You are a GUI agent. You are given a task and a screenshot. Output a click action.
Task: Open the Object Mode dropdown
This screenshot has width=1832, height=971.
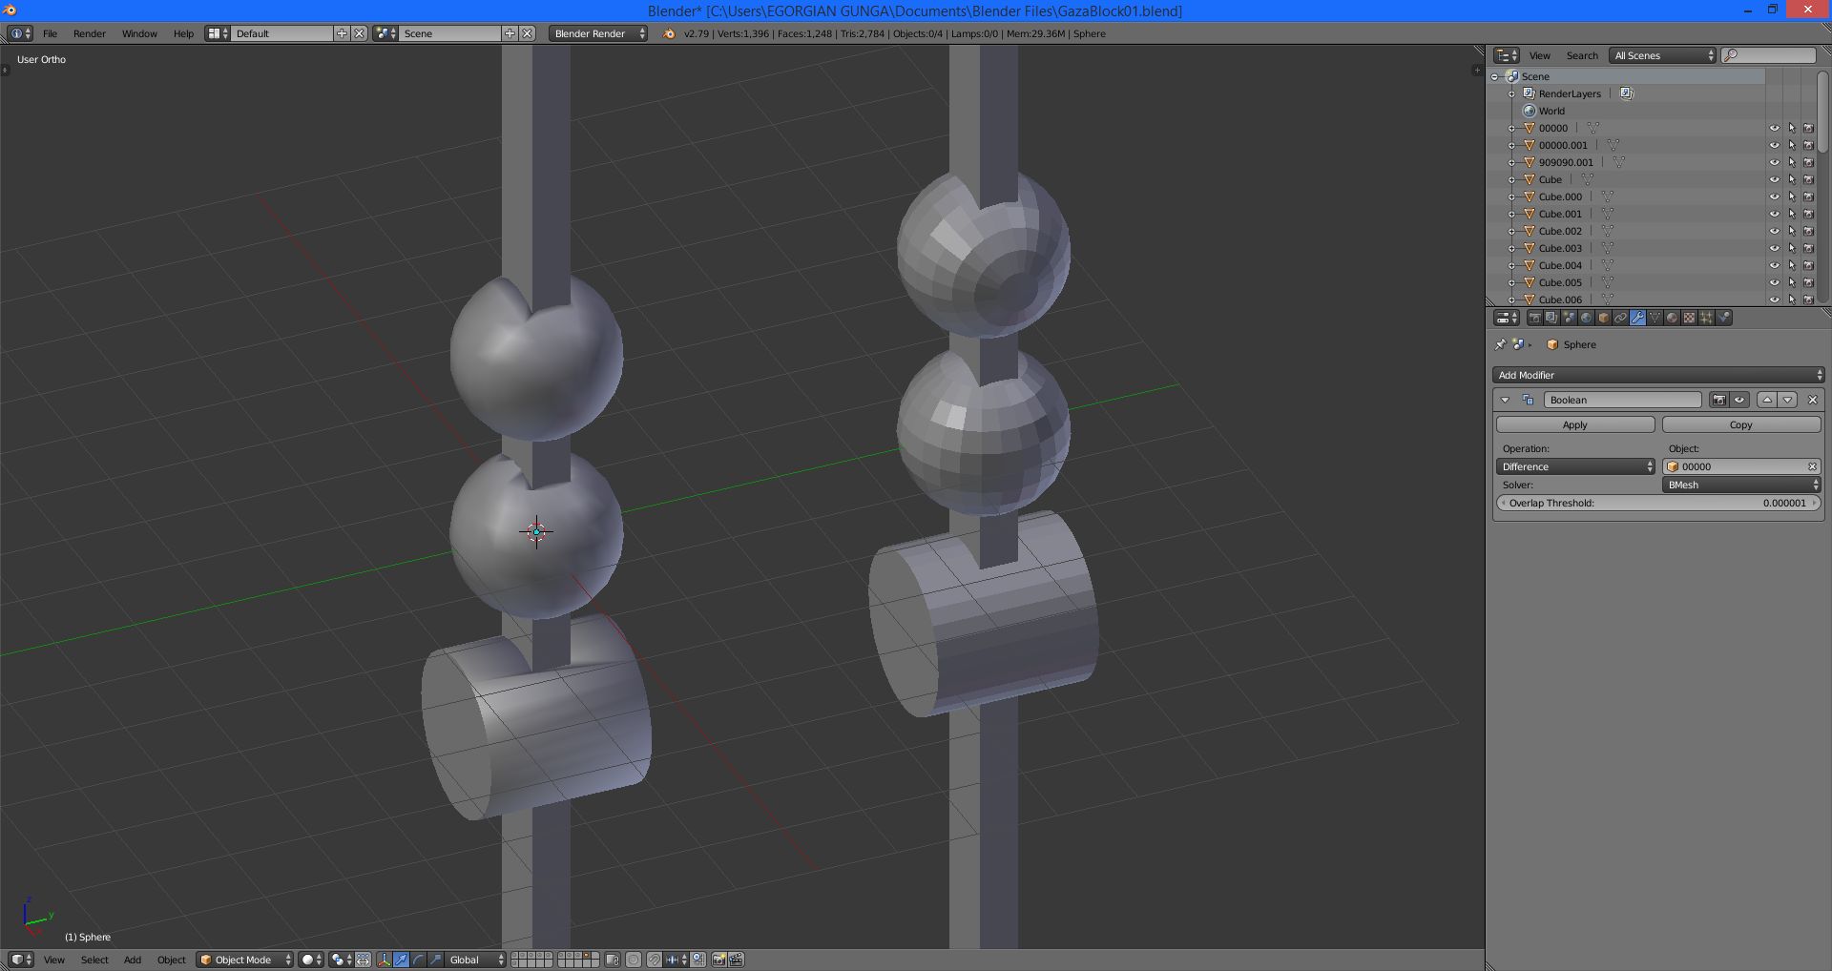coord(244,960)
